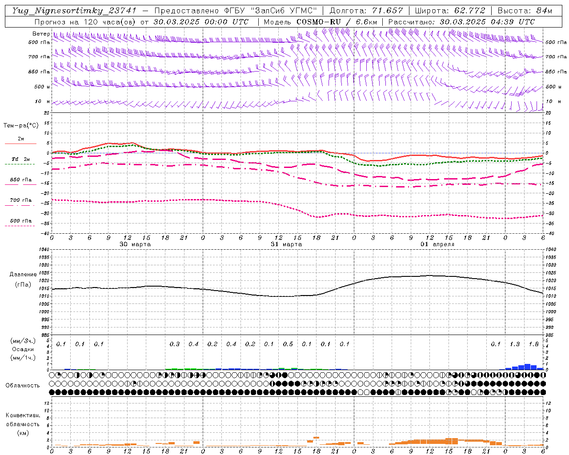The height and width of the screenshot is (455, 569).
Task: Click the Осадки precipitation label
Action: [x=23, y=349]
